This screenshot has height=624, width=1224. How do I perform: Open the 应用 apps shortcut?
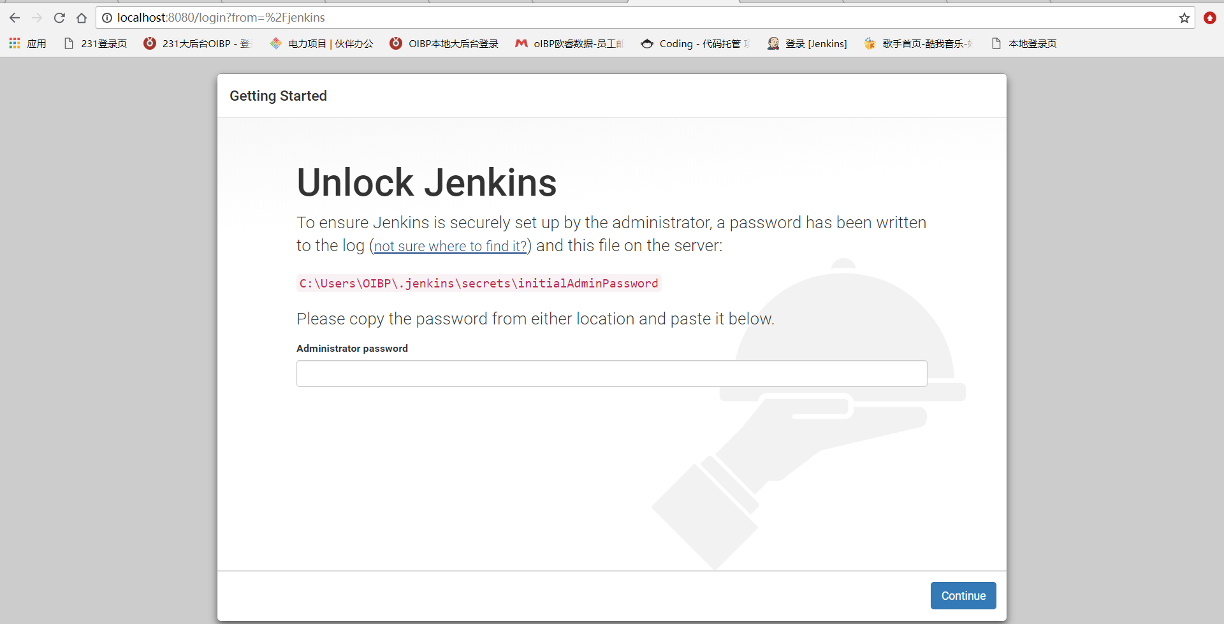(x=26, y=43)
